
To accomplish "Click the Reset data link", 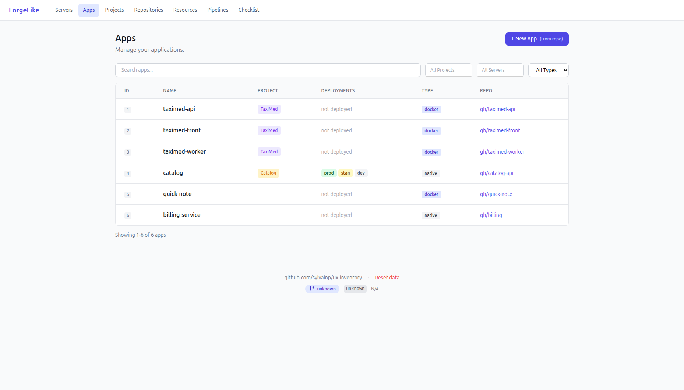I will click(x=387, y=278).
